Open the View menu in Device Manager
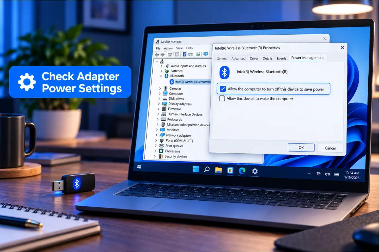The image size is (379, 252). [179, 48]
